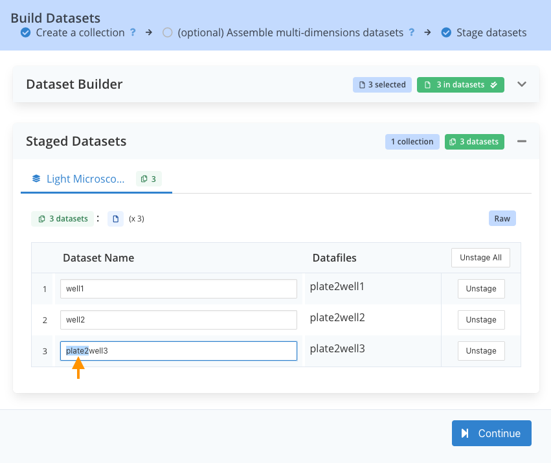This screenshot has width=551, height=463.
Task: Click the plate2well3 datafile text
Action: (x=337, y=349)
